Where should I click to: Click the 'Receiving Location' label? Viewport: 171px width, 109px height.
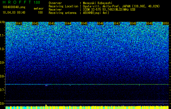point(63,6)
